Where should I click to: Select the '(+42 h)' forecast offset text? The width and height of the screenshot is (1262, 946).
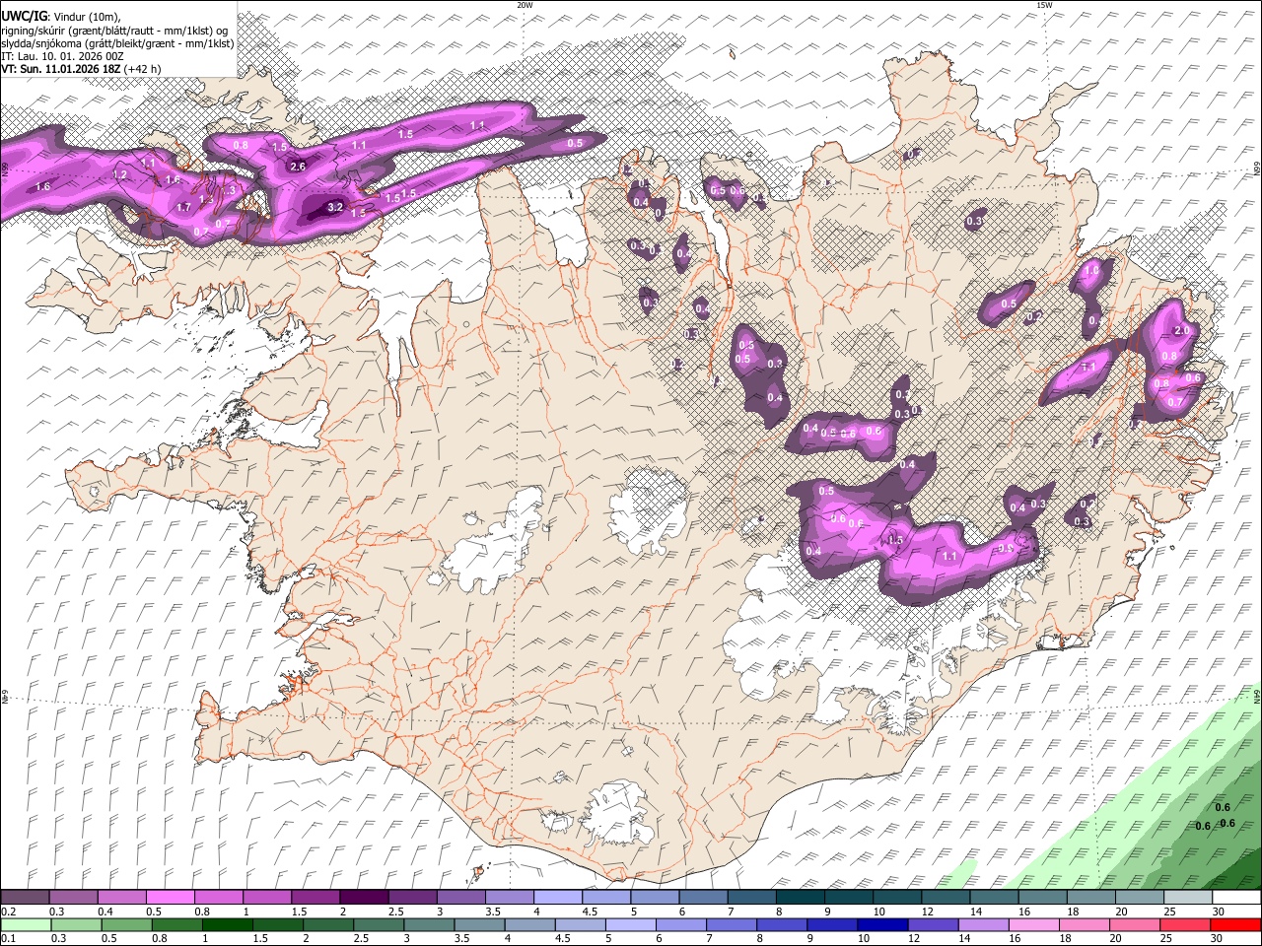[143, 69]
